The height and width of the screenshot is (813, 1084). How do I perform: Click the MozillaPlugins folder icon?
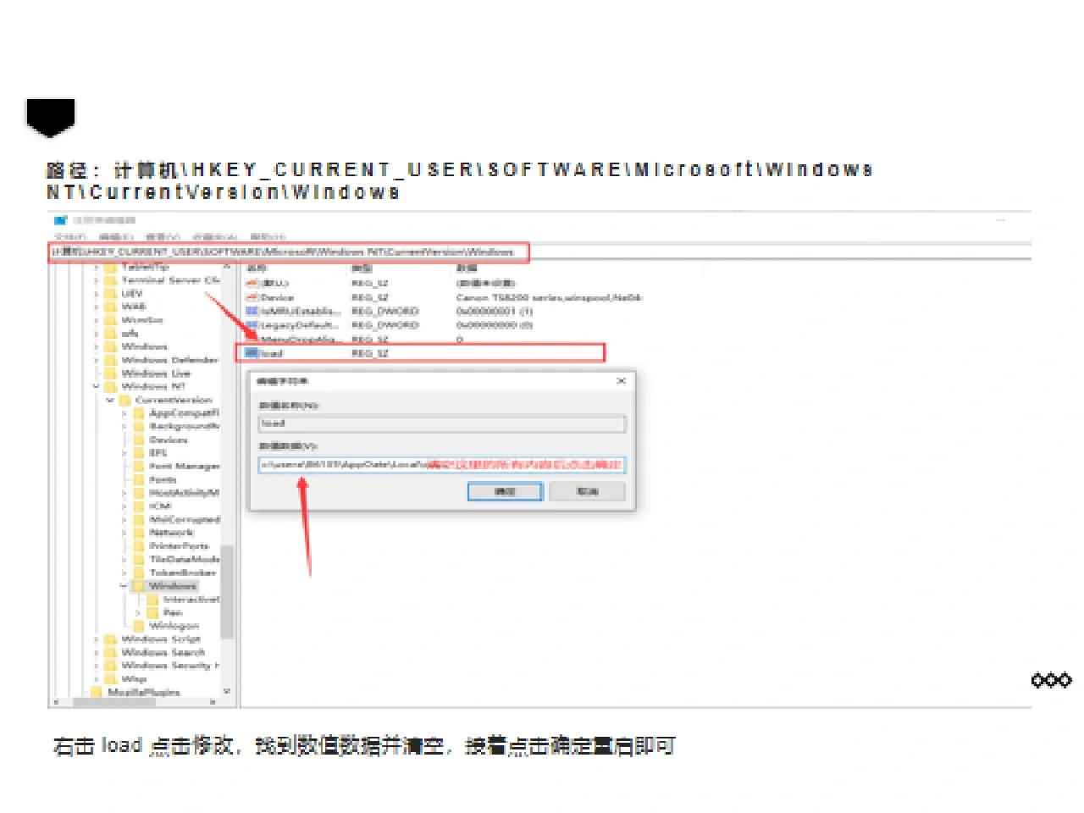(x=97, y=692)
